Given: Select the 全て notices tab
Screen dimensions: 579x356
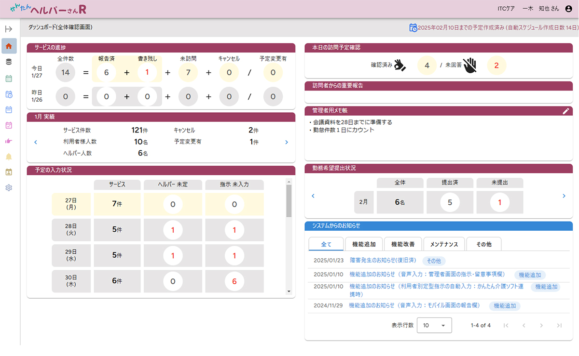Looking at the screenshot, I should 326,244.
